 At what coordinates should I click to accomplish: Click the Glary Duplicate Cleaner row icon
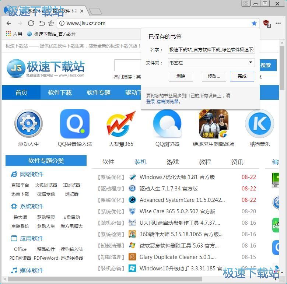tap(132, 257)
